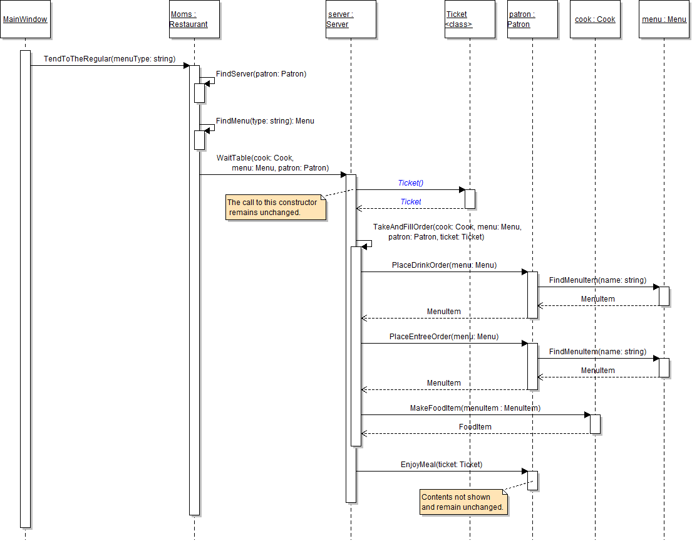The height and width of the screenshot is (543, 692).
Task: Click the FindMenu(type: string) message label
Action: pos(265,121)
